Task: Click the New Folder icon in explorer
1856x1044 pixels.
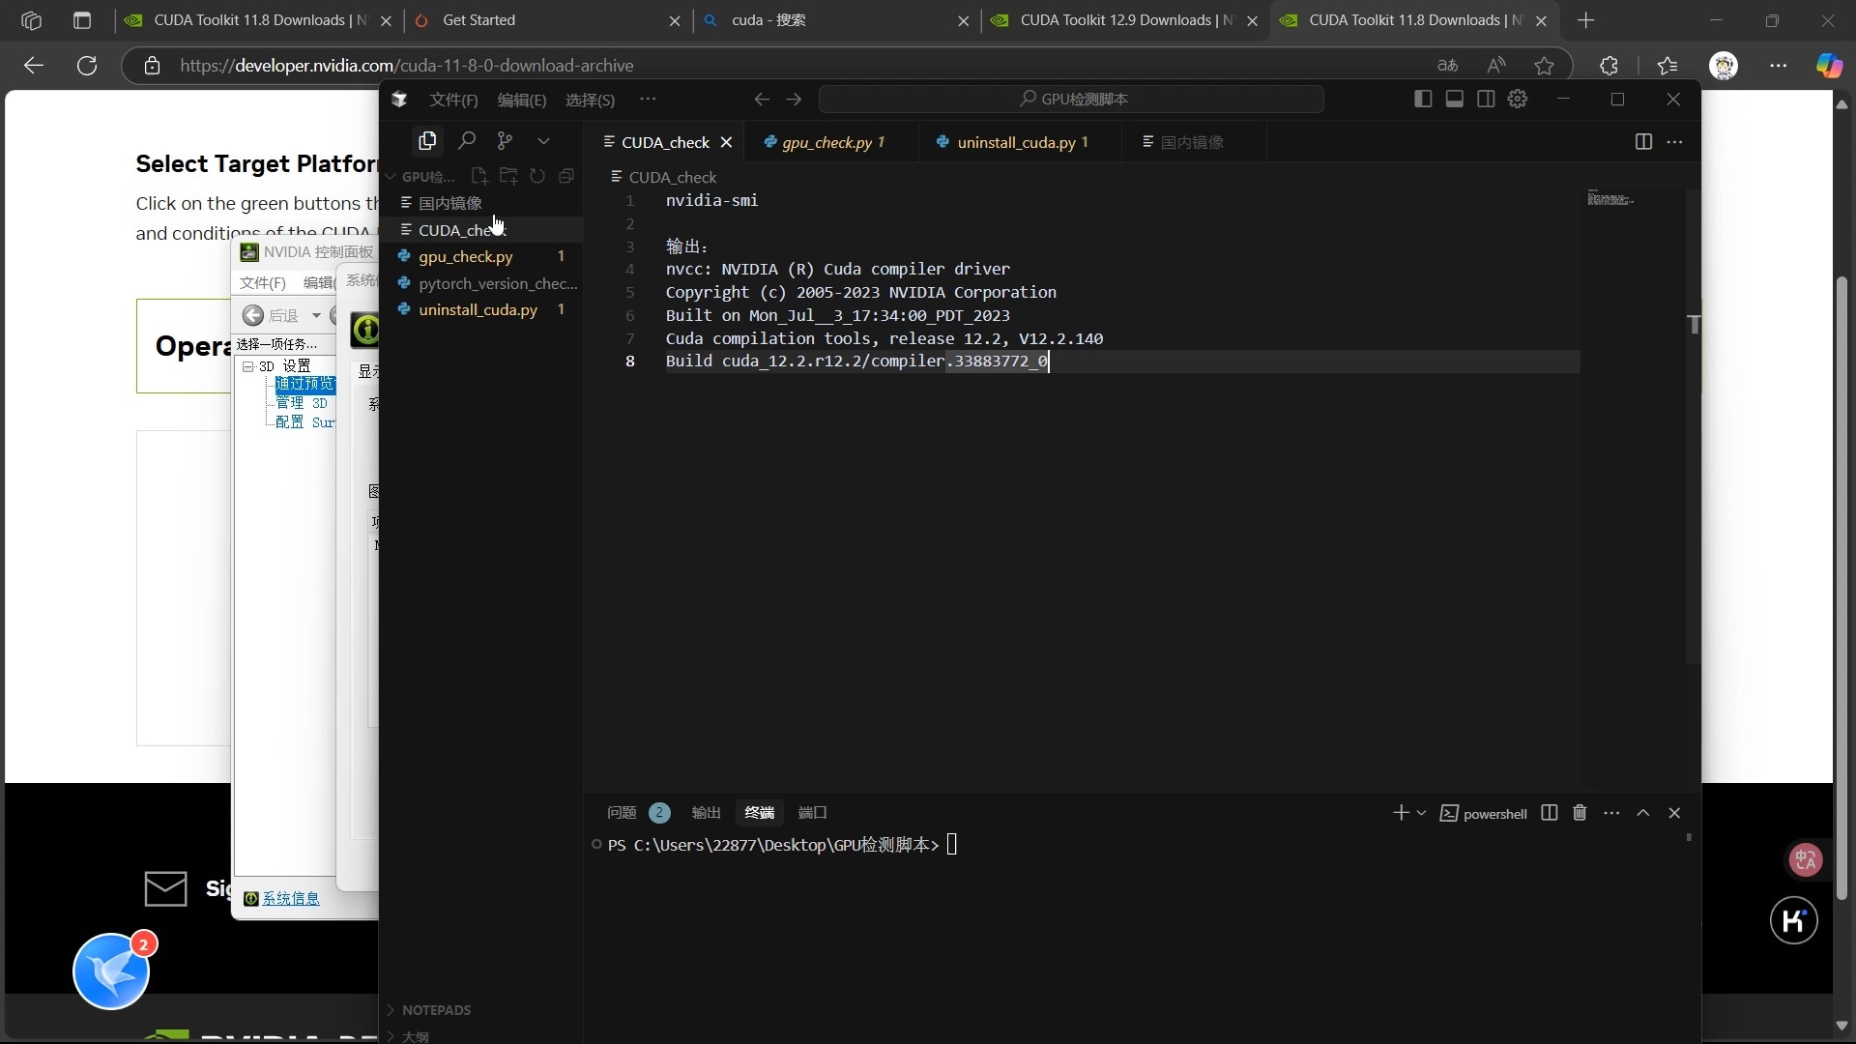Action: coord(508,176)
